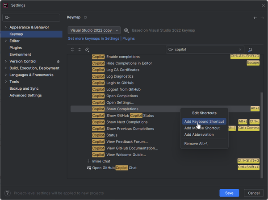268x200 pixels.
Task: Click Find Actions by Shortcut icon
Action: pyautogui.click(x=250, y=50)
